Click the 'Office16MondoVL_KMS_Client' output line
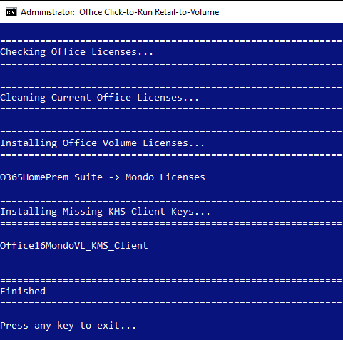Viewport: 343px width, 340px height. [74, 246]
